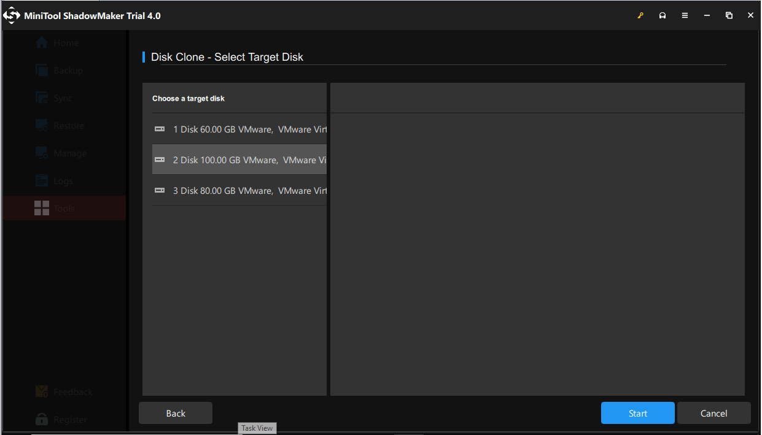Cancel the disk clone dialog
Viewport: 762px width, 435px height.
pyautogui.click(x=713, y=414)
